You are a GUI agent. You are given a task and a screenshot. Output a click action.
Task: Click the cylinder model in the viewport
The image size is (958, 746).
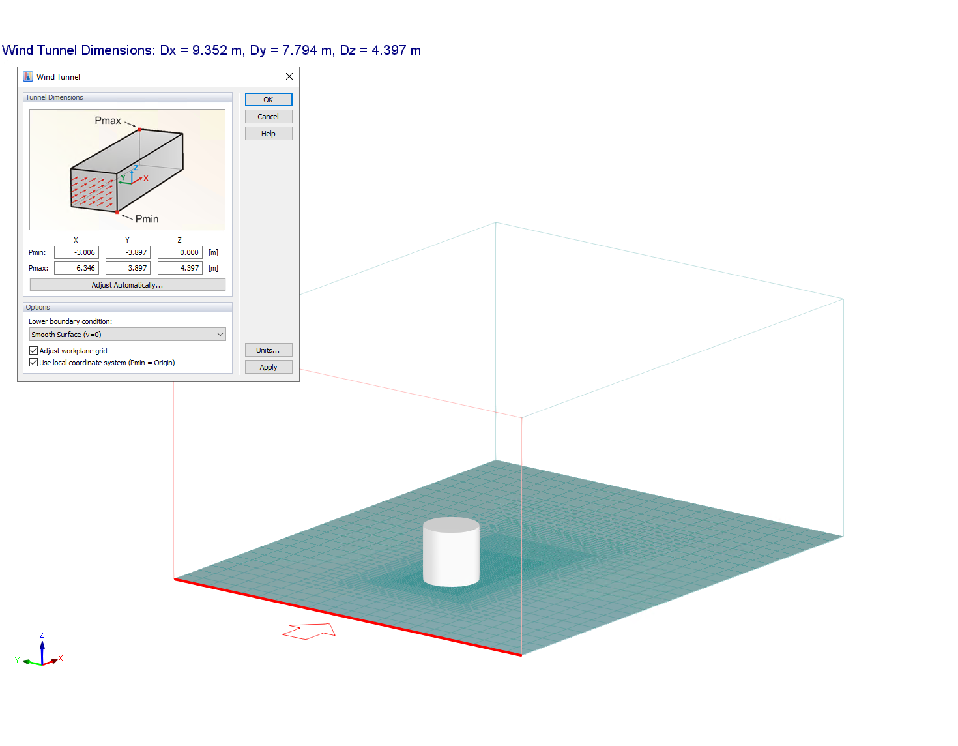pyautogui.click(x=451, y=551)
